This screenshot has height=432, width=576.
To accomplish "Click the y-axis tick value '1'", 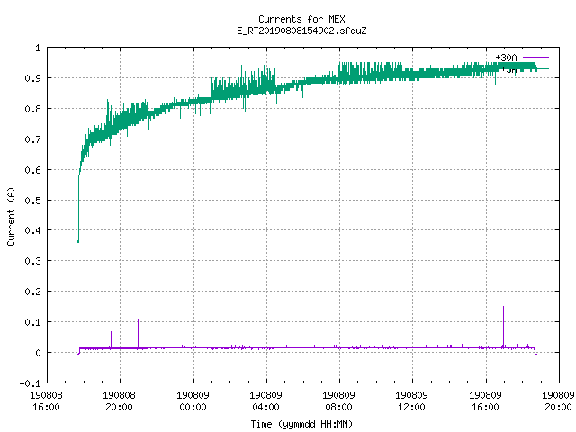I will (38, 48).
